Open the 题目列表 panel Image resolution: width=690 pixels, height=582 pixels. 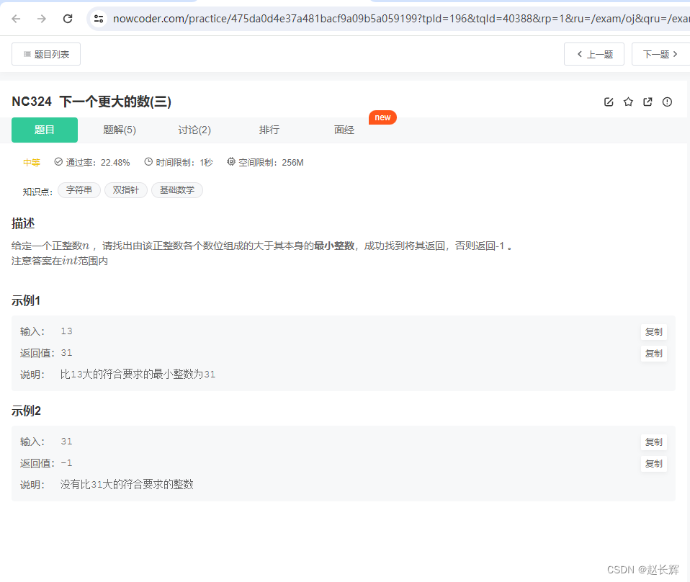(45, 53)
